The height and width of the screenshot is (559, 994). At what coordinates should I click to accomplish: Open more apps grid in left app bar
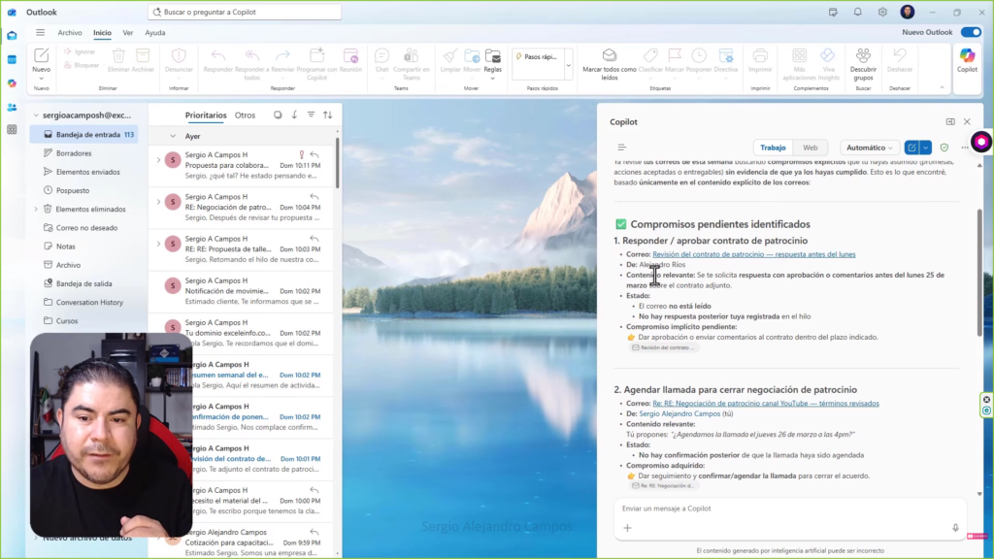(12, 129)
